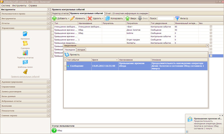Toggle the Вкл. checkbox for biotime row
The width and height of the screenshot is (224, 134).
[x=211, y=33]
